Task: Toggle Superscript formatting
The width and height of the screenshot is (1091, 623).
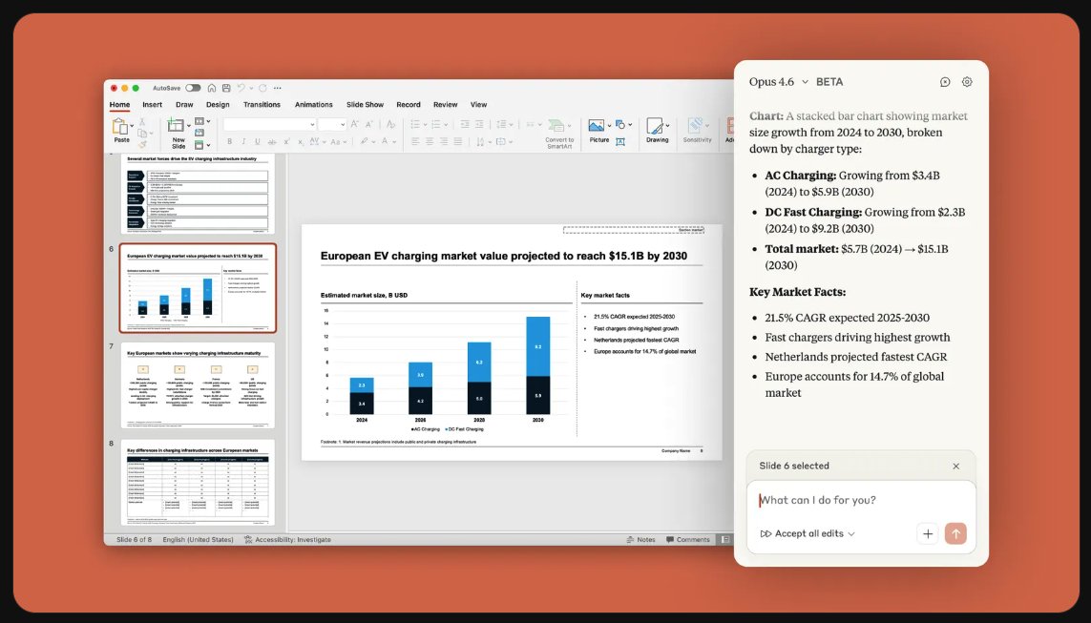Action: [286, 141]
